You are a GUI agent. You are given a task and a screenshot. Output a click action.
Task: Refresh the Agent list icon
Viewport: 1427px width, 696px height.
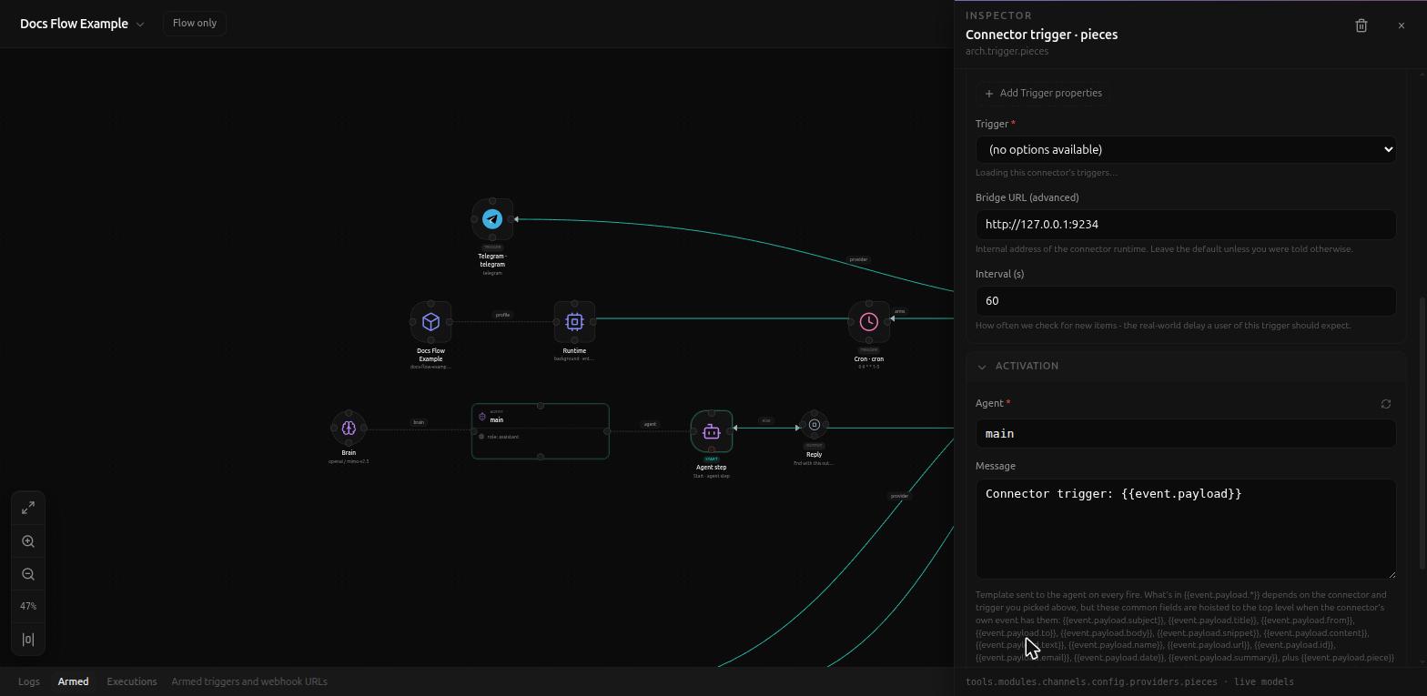tap(1386, 404)
